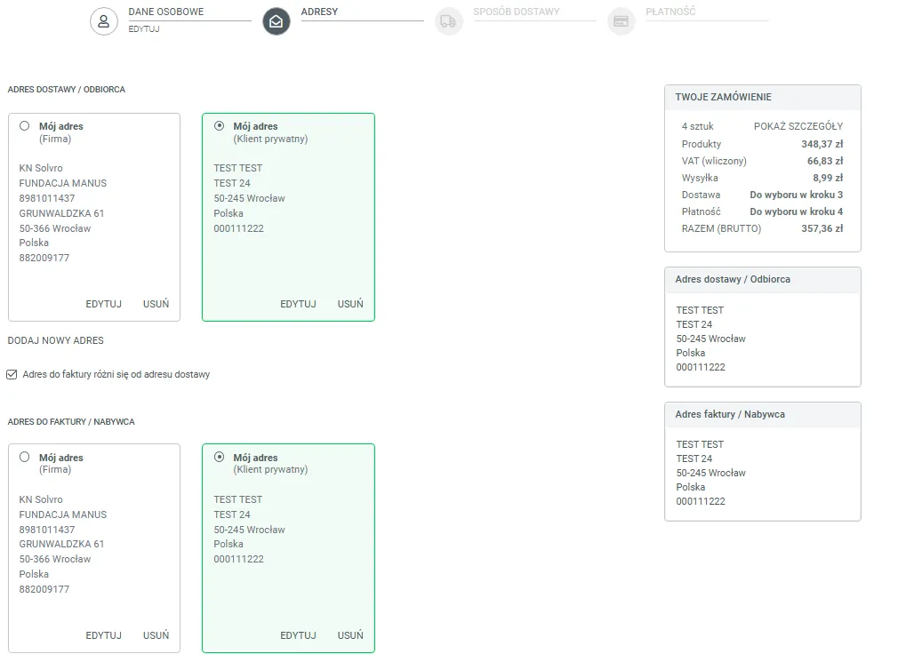Image resolution: width=898 pixels, height=662 pixels.
Task: Delete the private client invoice address
Action: click(350, 635)
